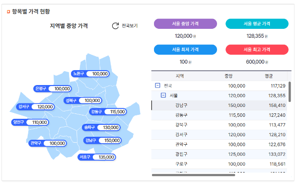This screenshot has height=183, width=298.
Task: Click the 양천구 map label
Action: pyautogui.click(x=30, y=122)
